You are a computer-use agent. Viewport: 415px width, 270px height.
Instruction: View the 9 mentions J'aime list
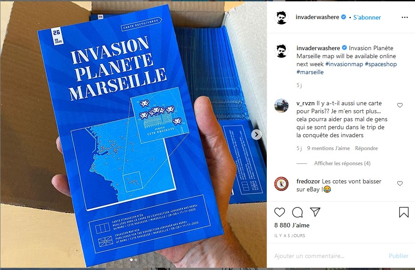pyautogui.click(x=328, y=148)
